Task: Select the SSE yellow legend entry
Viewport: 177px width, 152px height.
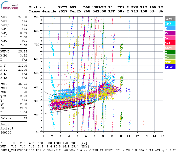Action: 169,62
